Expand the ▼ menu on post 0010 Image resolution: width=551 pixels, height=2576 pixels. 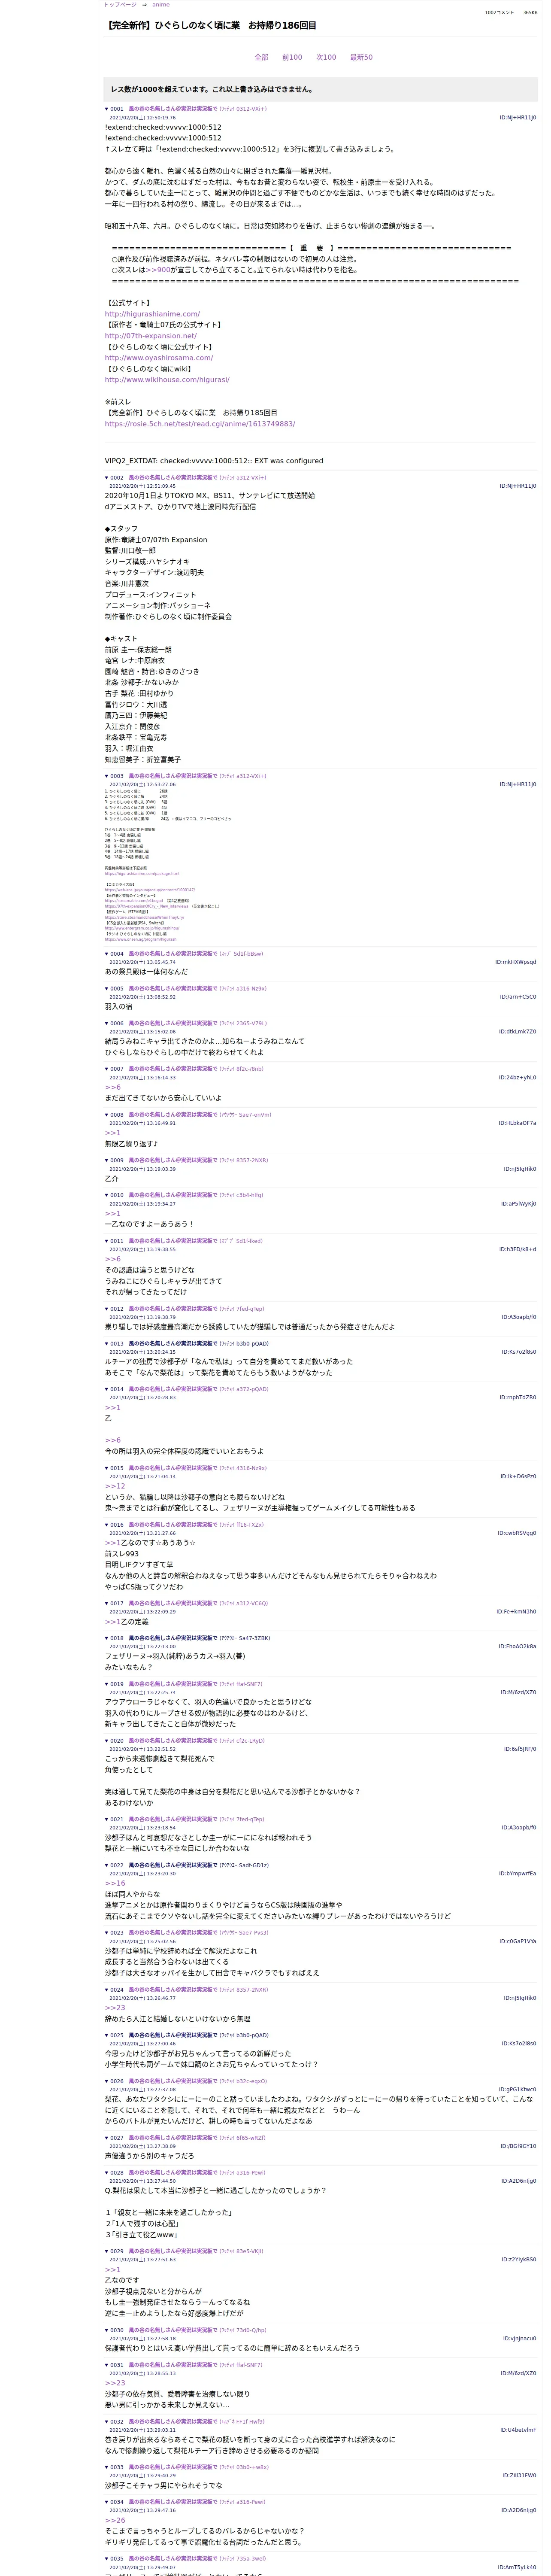(107, 1195)
